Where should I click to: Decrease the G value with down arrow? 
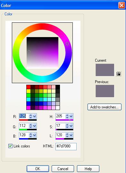(x=30, y=127)
